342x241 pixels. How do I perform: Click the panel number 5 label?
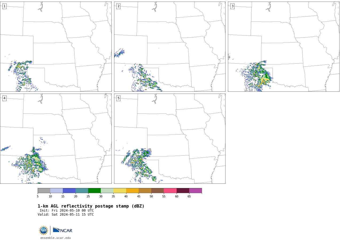coord(118,98)
